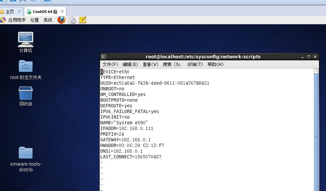Click the LAST_CONNECT=1565070487 line
The height and width of the screenshot is (191, 326).
[x=131, y=157]
